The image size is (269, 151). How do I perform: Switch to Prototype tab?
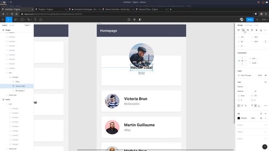pos(248,25)
